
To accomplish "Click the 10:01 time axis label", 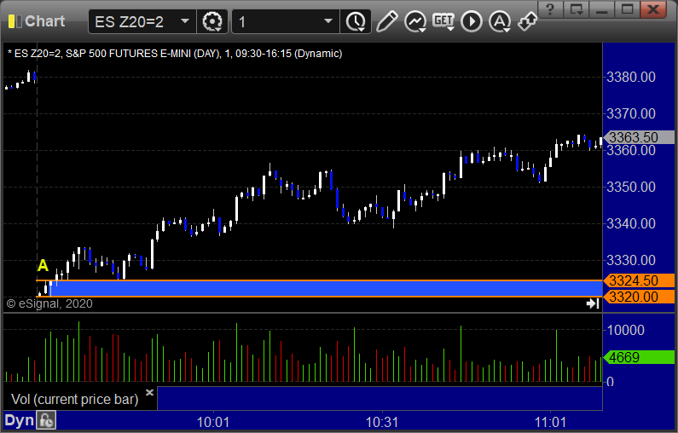I will click(x=212, y=422).
